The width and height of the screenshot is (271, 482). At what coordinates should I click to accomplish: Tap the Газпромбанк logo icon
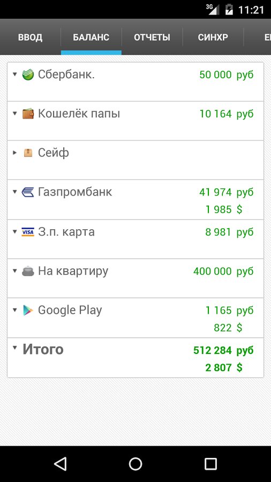coord(28,192)
